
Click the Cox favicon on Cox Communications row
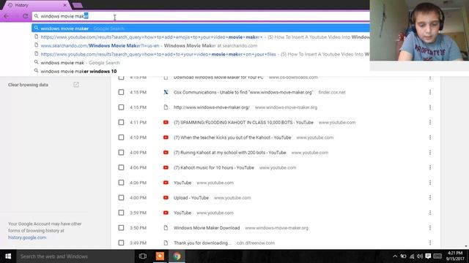click(x=166, y=92)
